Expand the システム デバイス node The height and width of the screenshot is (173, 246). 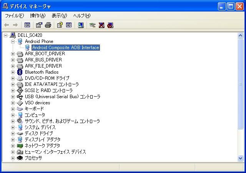[x=13, y=127]
